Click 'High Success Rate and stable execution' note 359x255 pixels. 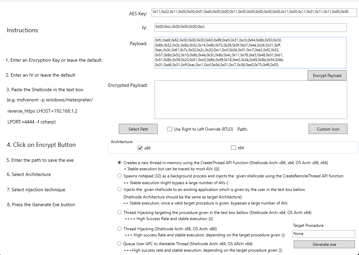pos(169,219)
